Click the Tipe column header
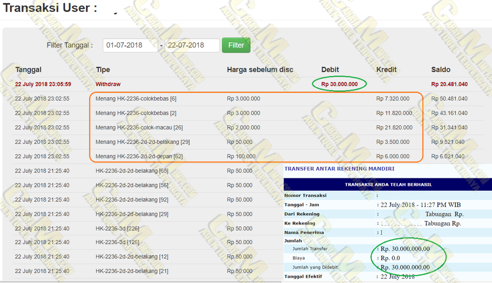Screen dimensions: 492x283 point(103,70)
